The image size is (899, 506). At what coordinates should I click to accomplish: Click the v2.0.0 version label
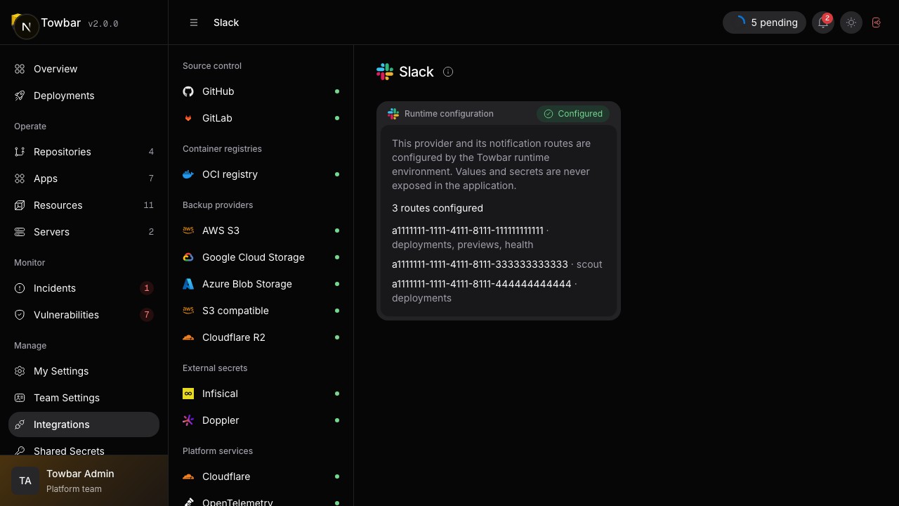(103, 23)
